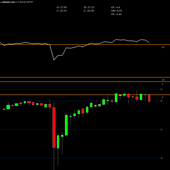Viewport: 170px width, 170px height.
Task: Click the price axis label 21
Action: [161, 130]
